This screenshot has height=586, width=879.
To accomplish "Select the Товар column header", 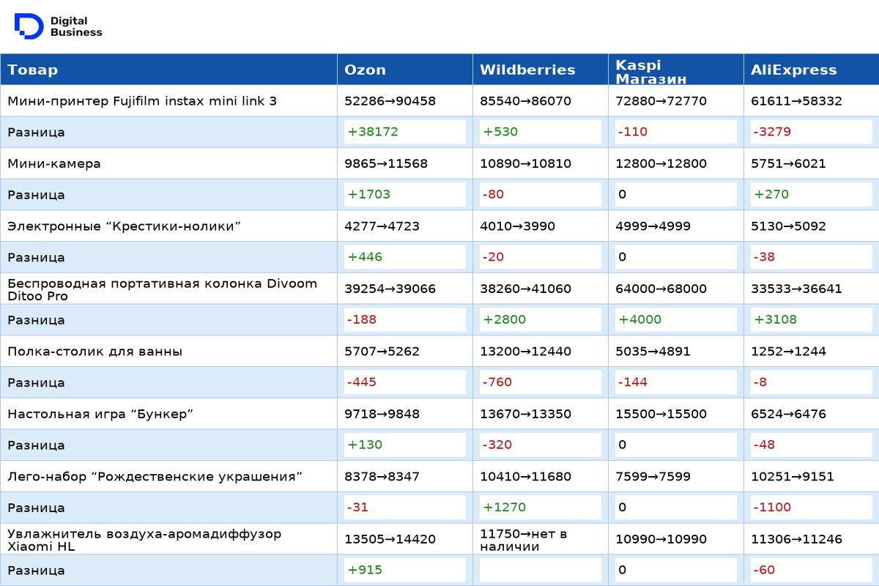I will tap(33, 70).
